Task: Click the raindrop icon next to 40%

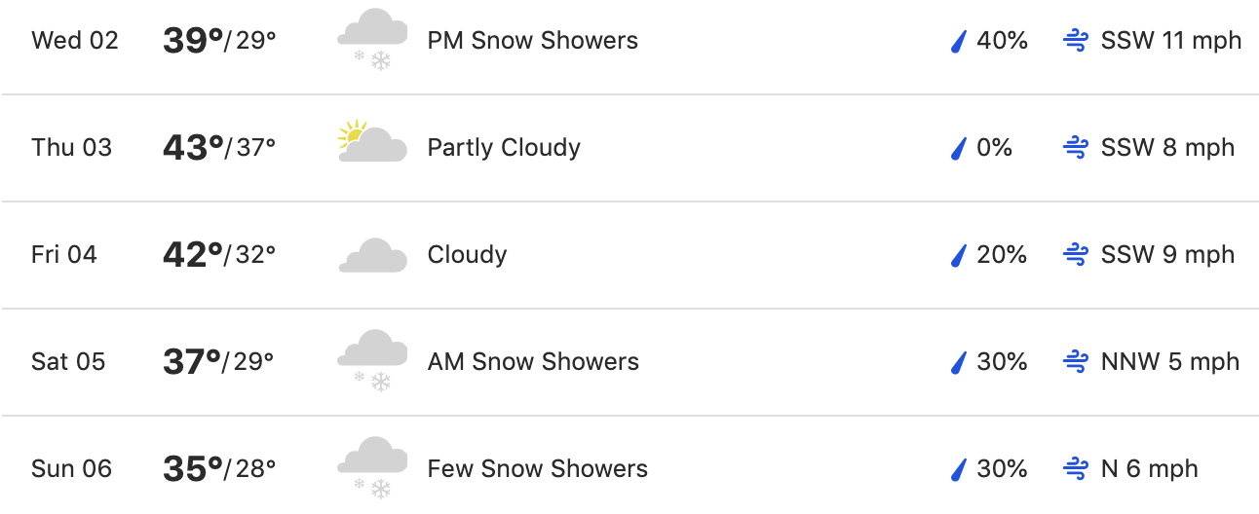Action: click(x=958, y=41)
